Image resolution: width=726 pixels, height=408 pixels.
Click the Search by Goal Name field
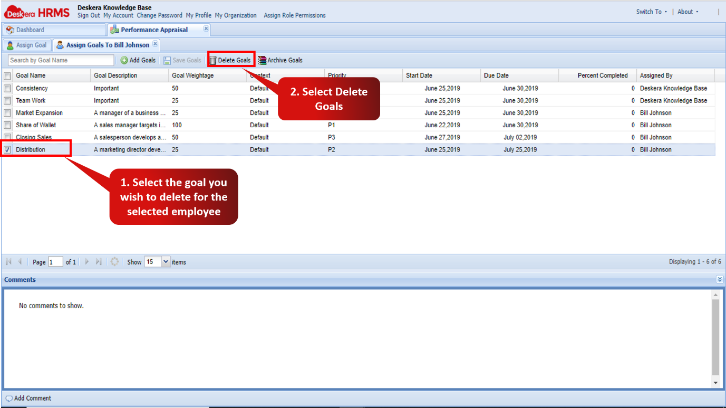point(61,60)
